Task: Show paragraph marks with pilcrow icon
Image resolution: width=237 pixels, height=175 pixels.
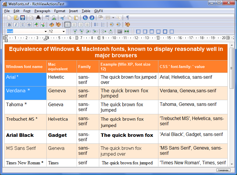Action: click(x=127, y=18)
